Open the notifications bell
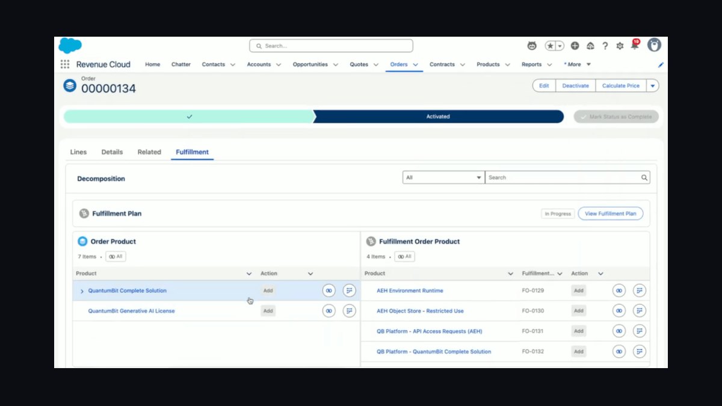Viewport: 722px width, 406px height. pos(635,45)
